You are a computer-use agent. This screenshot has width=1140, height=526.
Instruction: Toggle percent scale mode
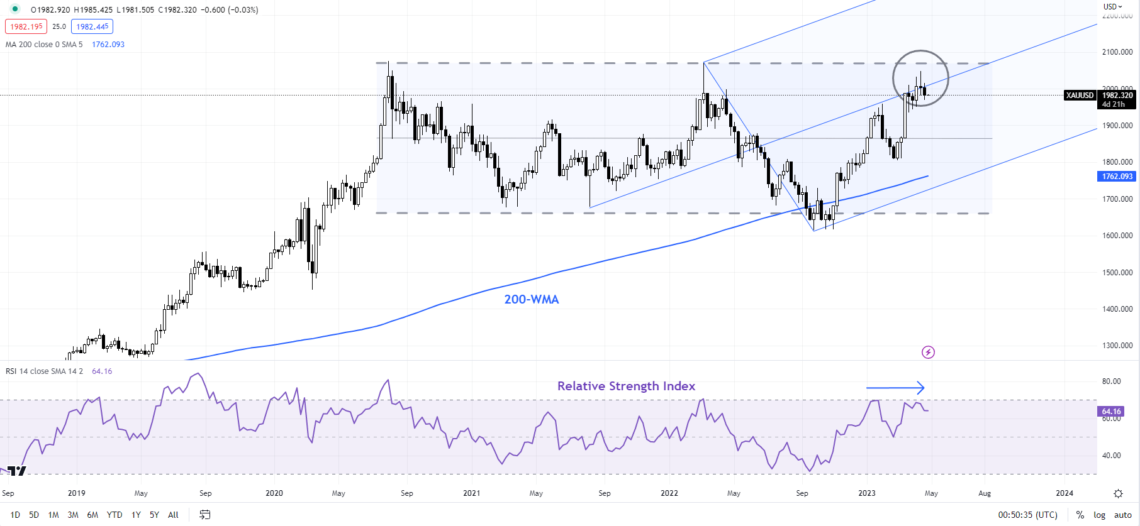click(1080, 515)
